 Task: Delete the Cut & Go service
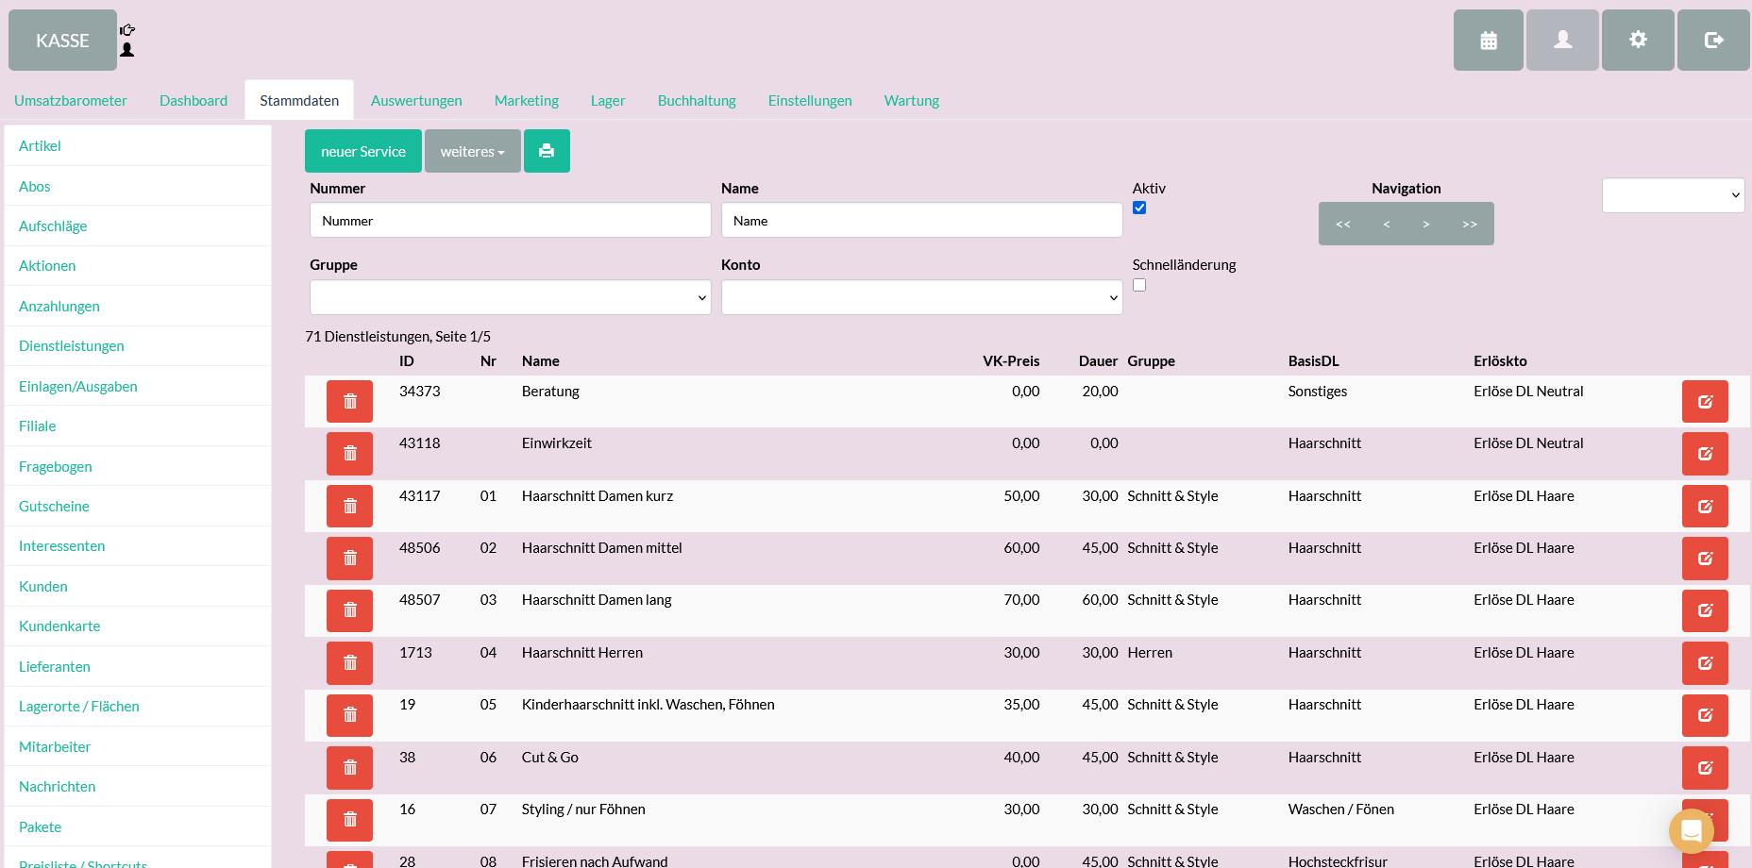click(x=349, y=768)
